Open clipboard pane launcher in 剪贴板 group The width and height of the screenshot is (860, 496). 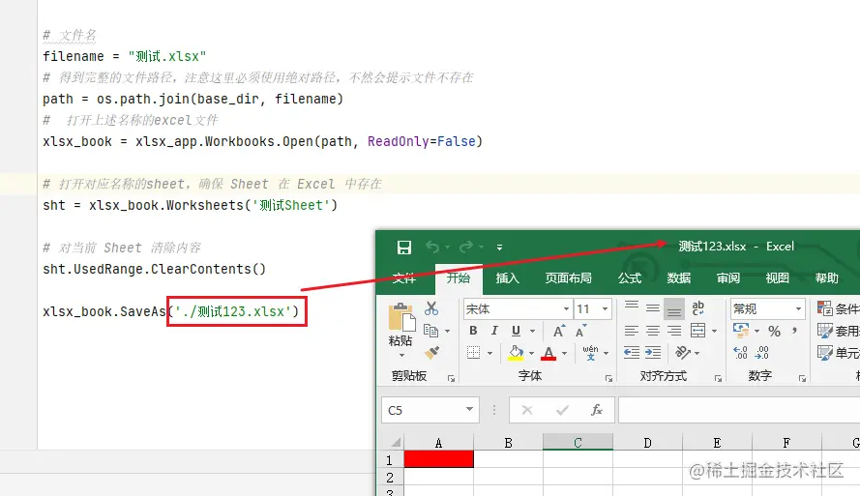451,378
